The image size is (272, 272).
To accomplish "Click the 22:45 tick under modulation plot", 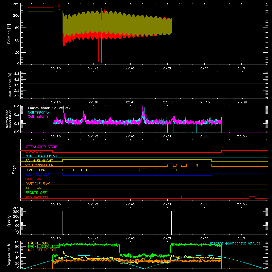I will 130,136.
